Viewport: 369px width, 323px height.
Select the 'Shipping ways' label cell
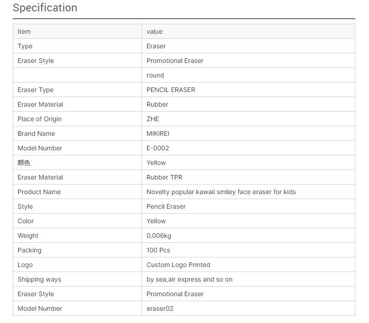click(78, 279)
